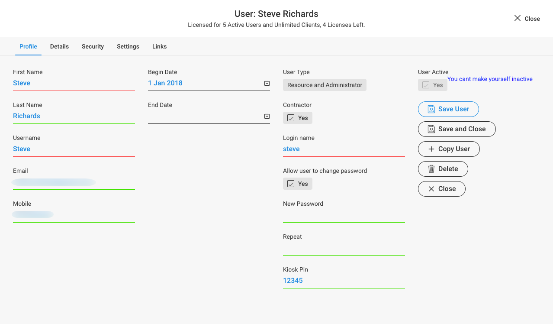Viewport: 553px width, 324px height.
Task: Switch to the Details tab
Action: [59, 46]
